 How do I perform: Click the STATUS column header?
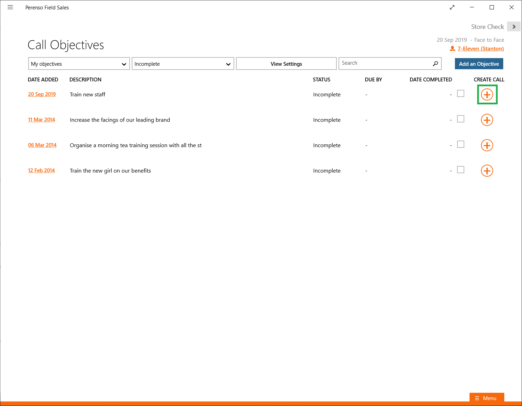click(x=321, y=80)
